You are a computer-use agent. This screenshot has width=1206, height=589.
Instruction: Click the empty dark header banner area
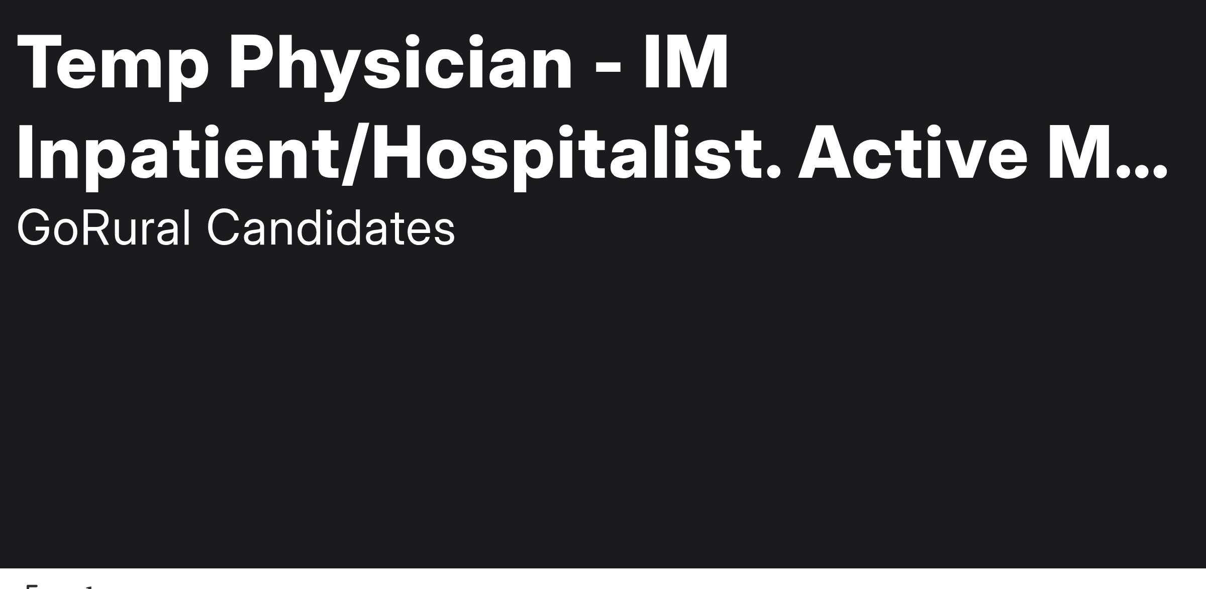(603, 402)
